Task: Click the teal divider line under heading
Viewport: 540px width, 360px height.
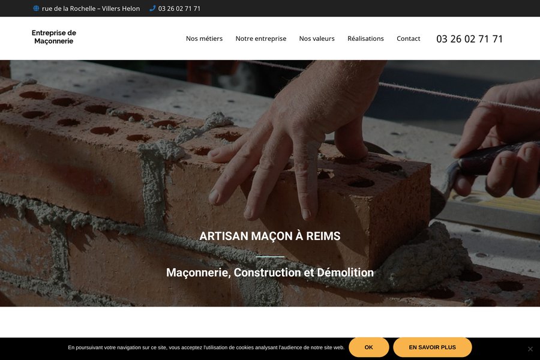Action: pos(270,257)
